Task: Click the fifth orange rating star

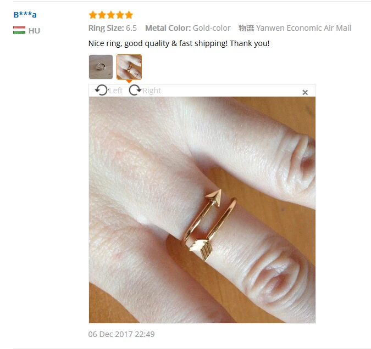Action: tap(129, 15)
